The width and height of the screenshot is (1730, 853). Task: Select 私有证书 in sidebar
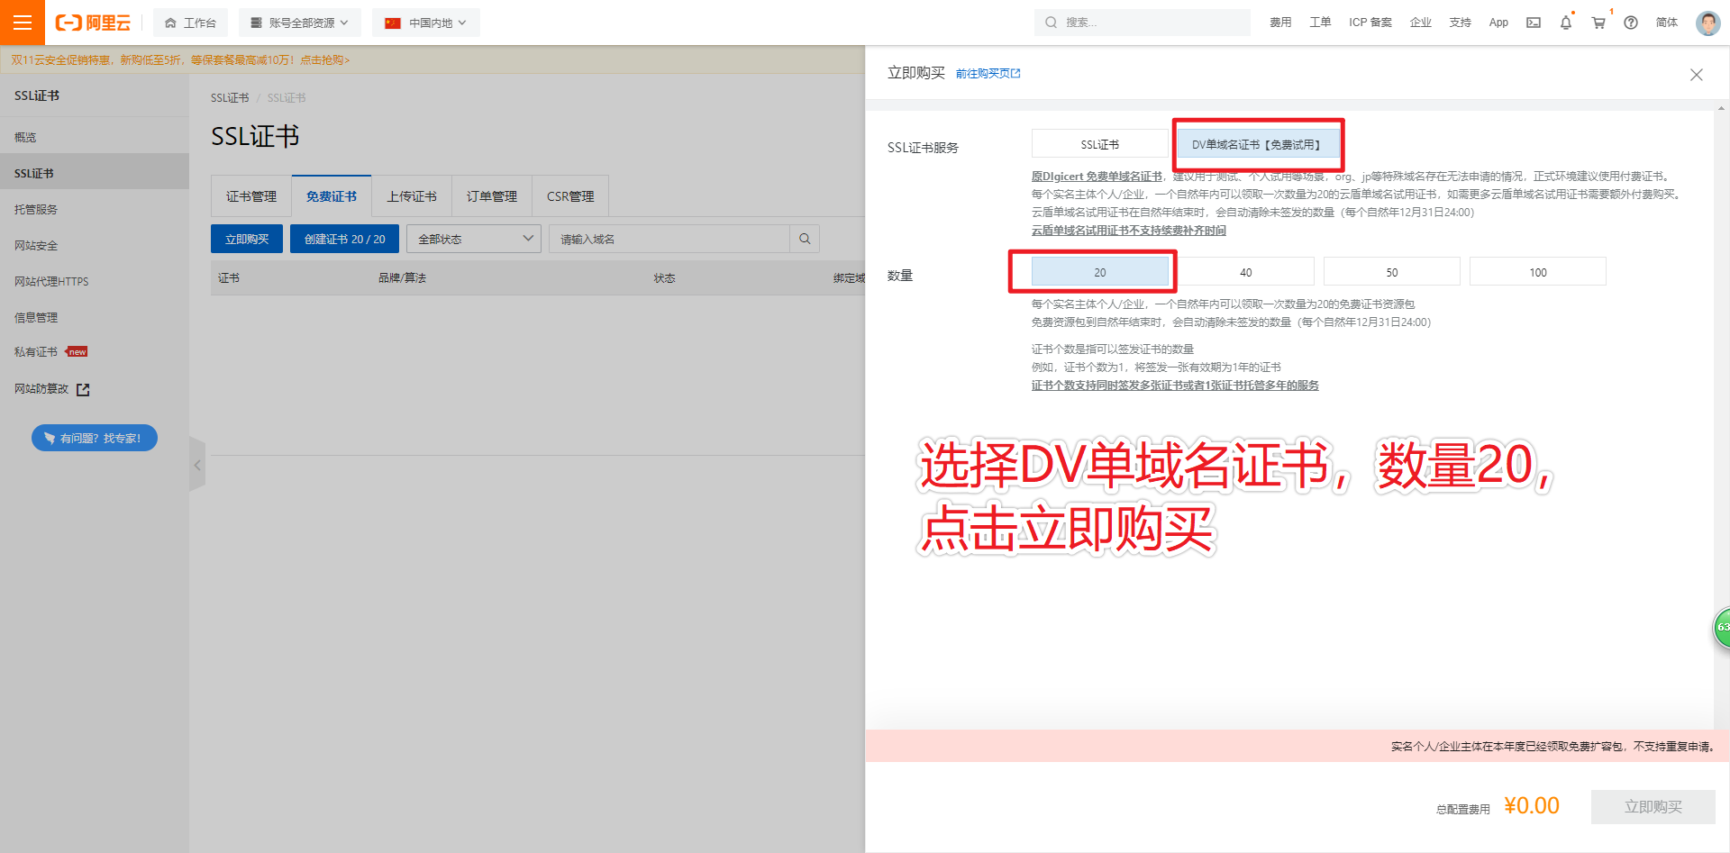pyautogui.click(x=95, y=352)
